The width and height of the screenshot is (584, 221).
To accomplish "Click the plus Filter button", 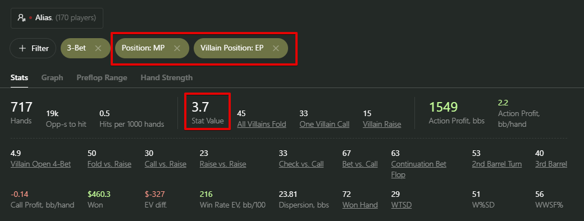I will coord(33,48).
